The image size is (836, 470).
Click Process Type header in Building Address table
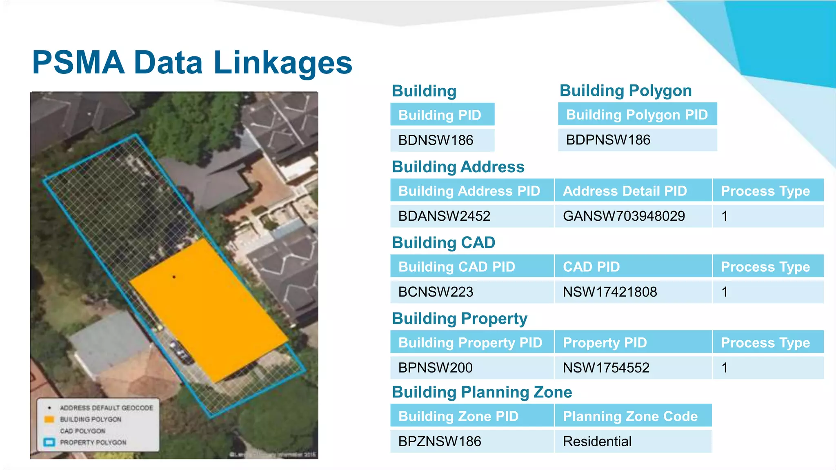[x=768, y=190]
